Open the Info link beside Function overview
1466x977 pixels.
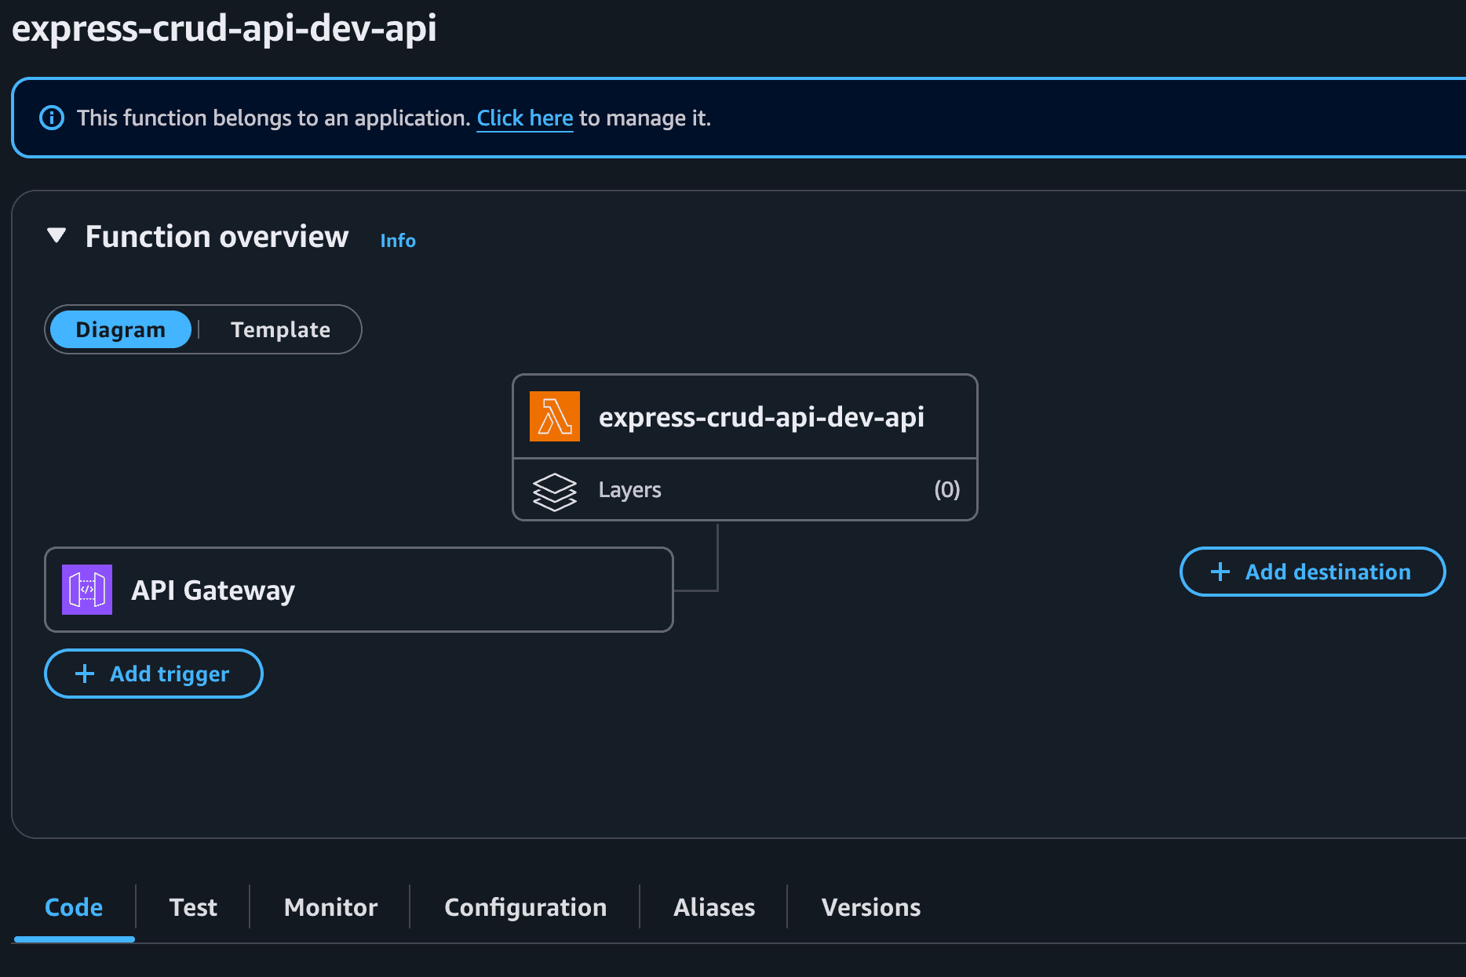click(397, 240)
